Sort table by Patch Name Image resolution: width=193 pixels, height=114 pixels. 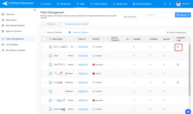pos(57,39)
